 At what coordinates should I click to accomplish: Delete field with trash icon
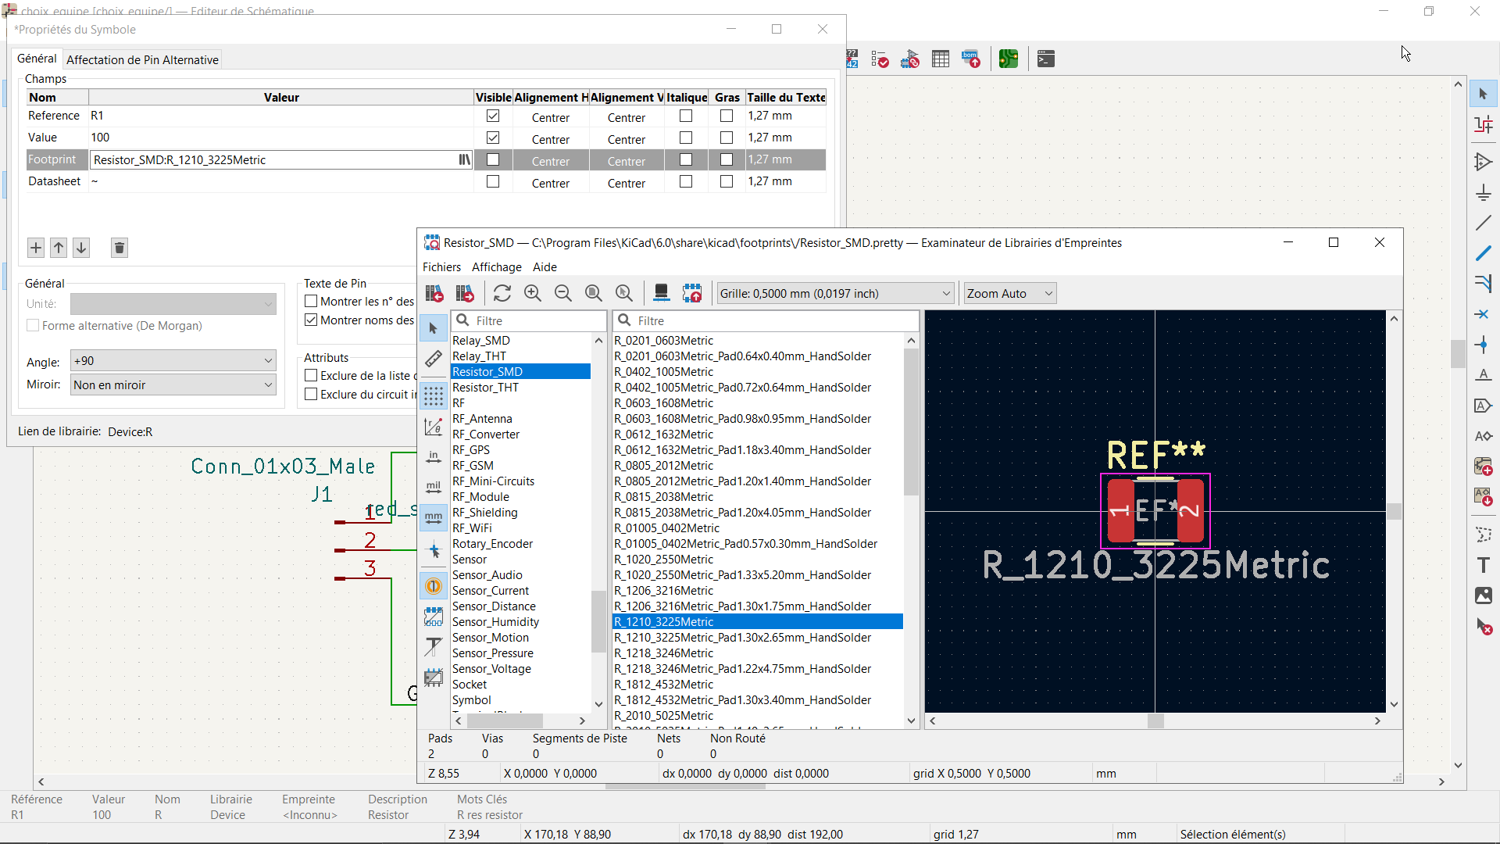tap(119, 249)
